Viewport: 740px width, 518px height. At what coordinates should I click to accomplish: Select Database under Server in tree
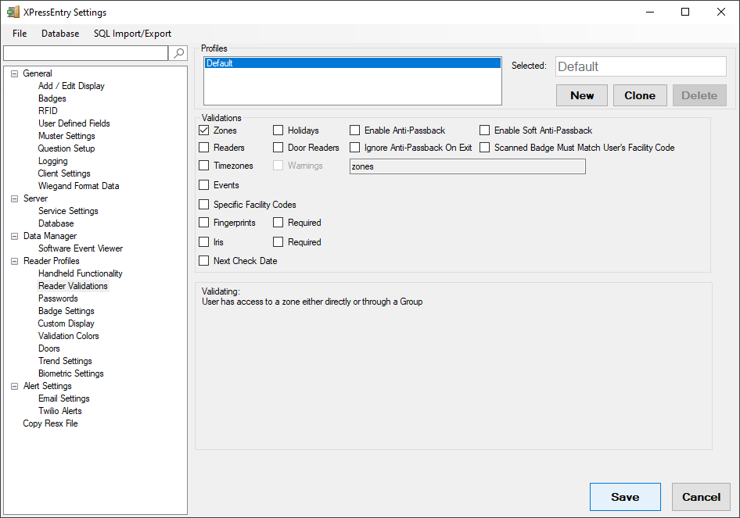click(x=56, y=223)
